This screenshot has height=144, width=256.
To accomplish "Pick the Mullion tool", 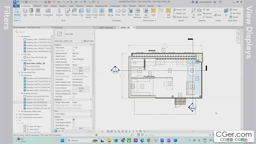I will (102, 12).
